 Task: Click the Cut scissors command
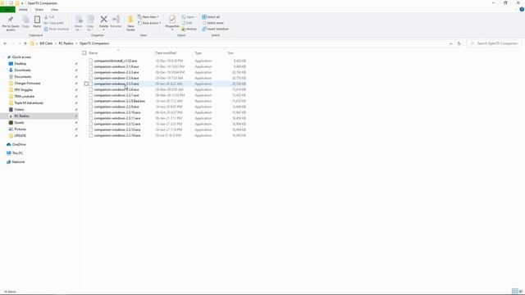[x=49, y=17]
